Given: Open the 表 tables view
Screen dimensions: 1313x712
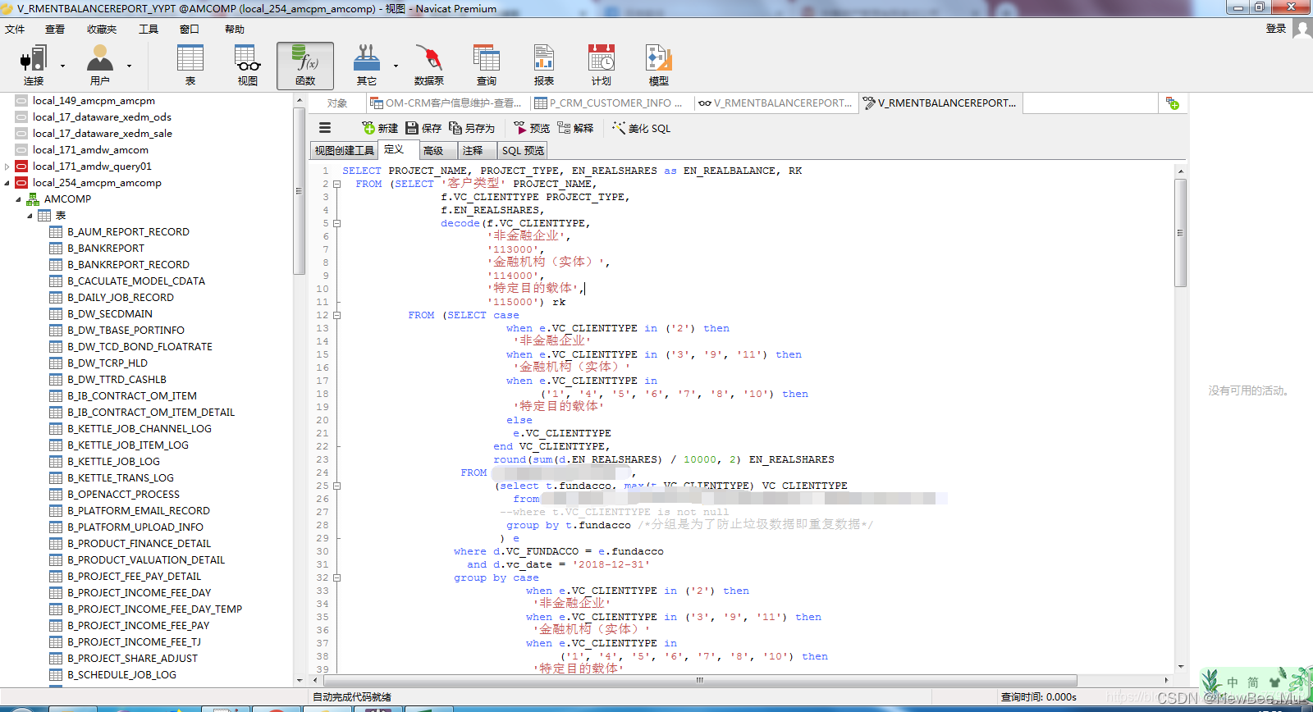Looking at the screenshot, I should 190,65.
